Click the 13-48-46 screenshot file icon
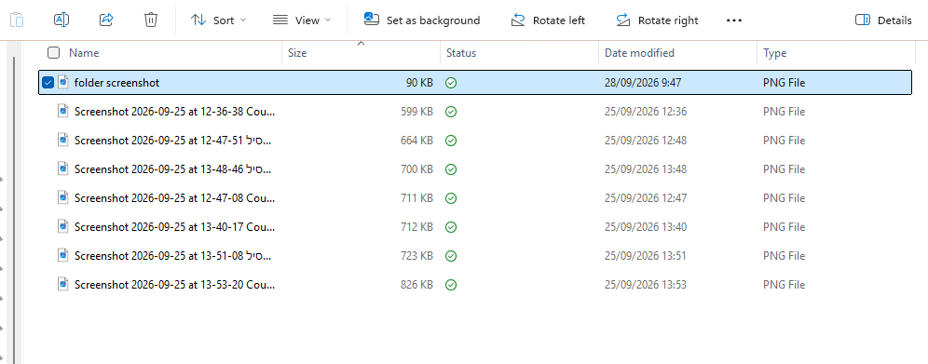This screenshot has width=928, height=364. coord(63,169)
